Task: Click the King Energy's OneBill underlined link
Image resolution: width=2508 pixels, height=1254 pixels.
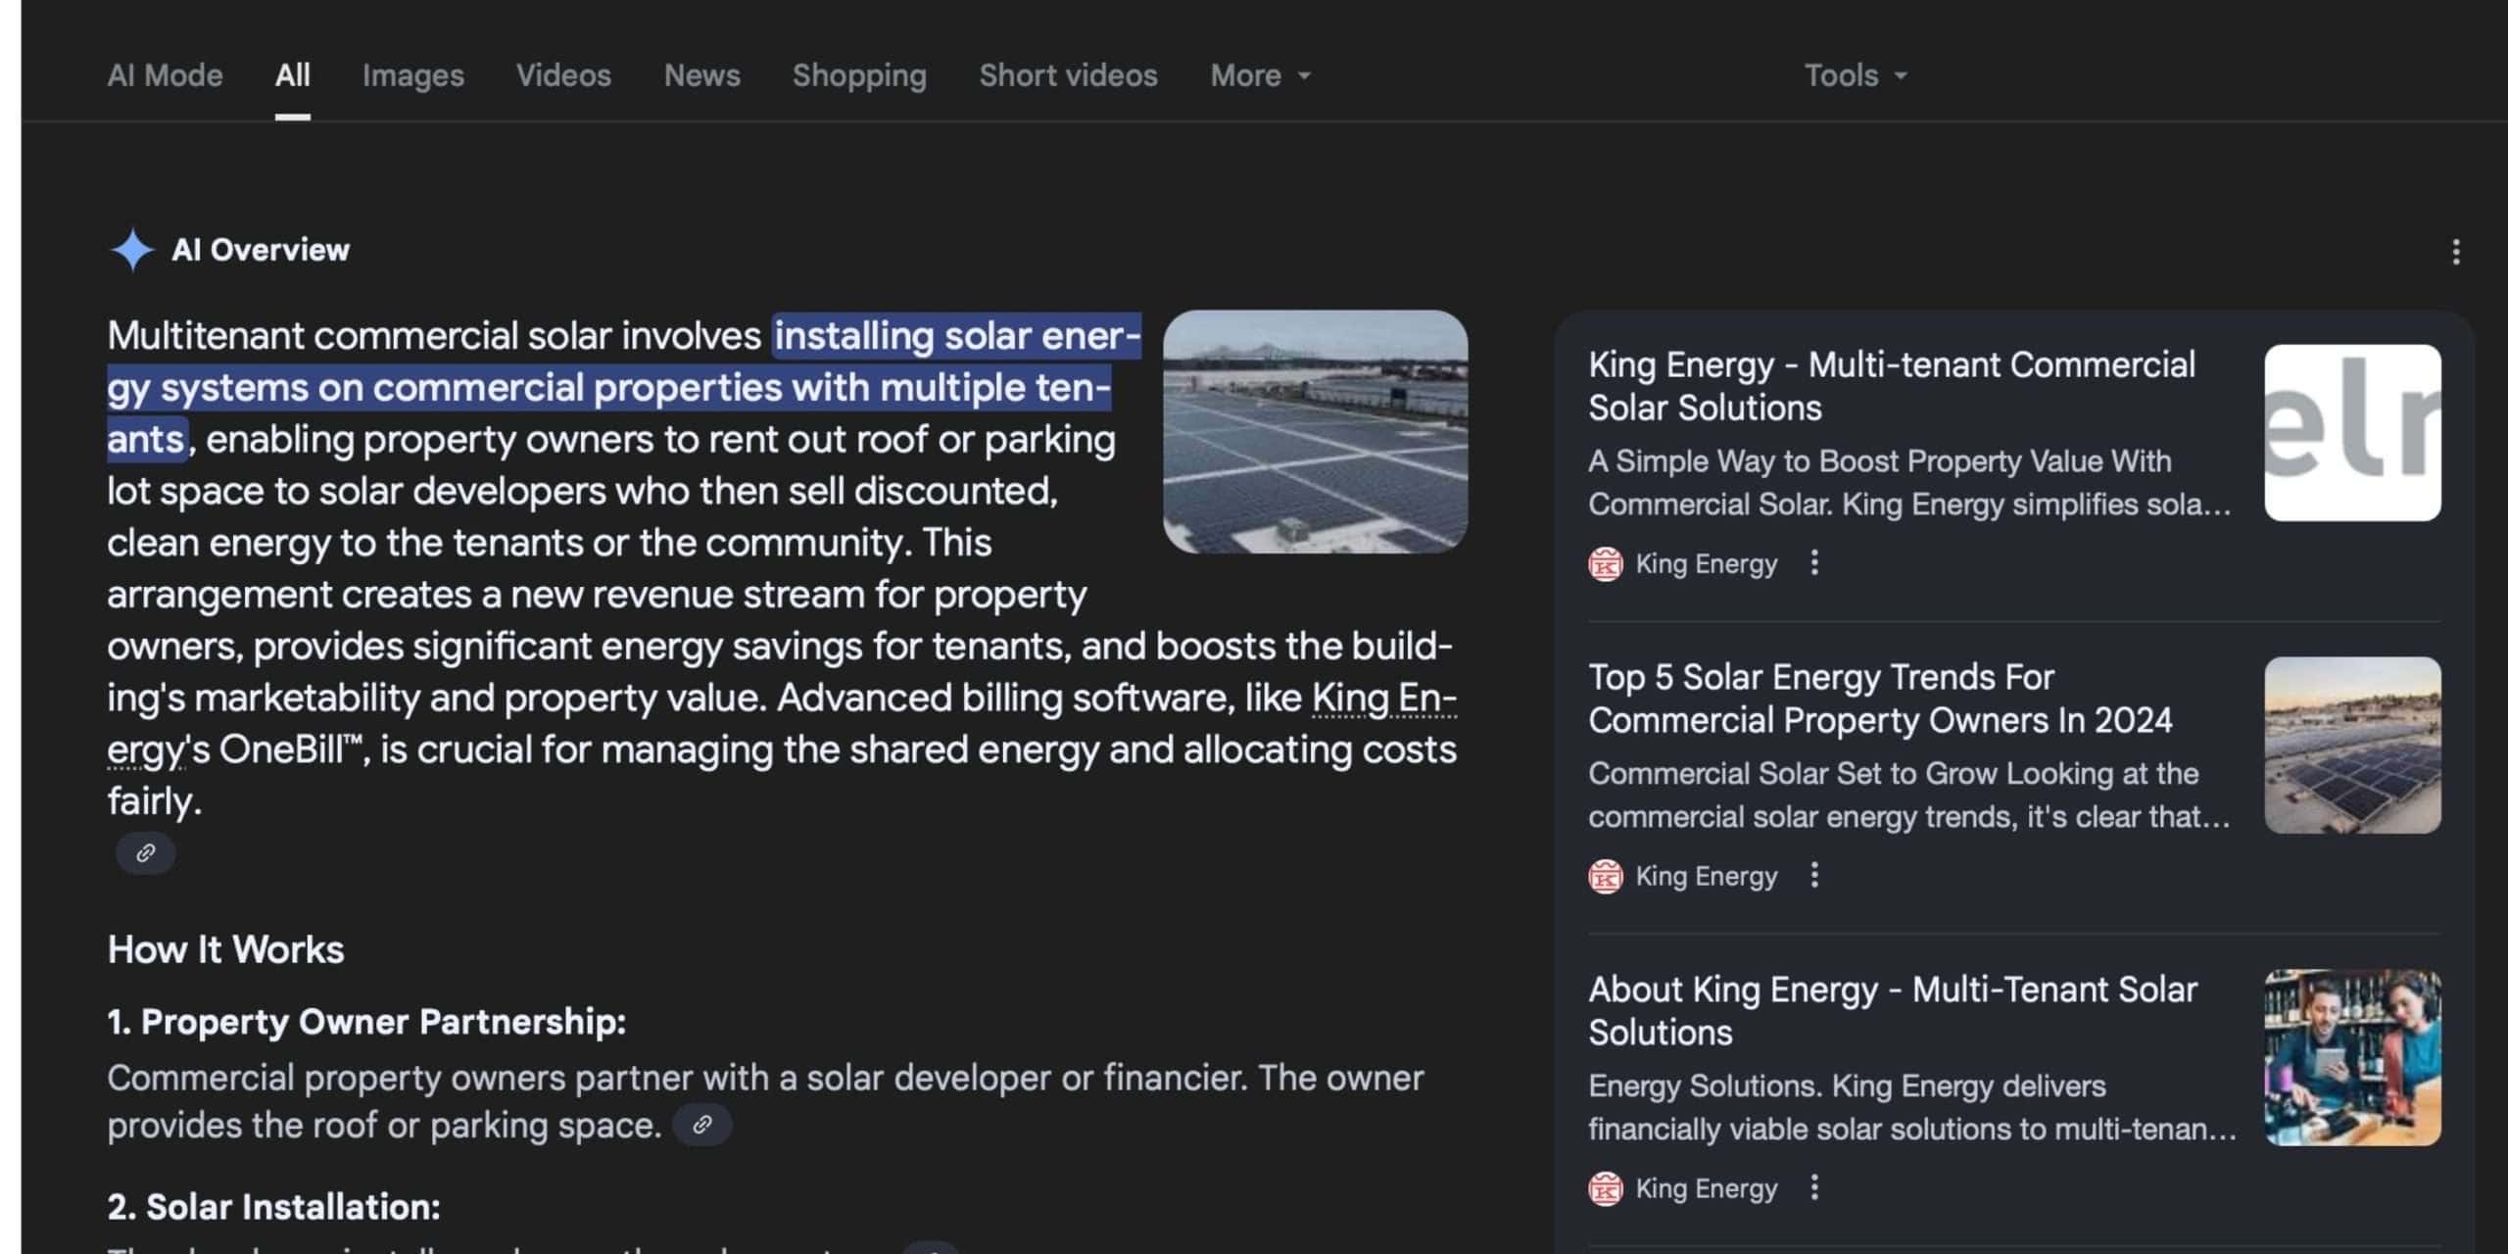Action: [1383, 699]
